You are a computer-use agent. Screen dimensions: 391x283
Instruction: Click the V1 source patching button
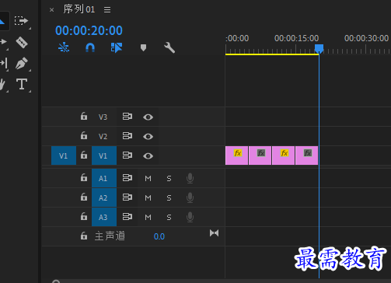click(64, 155)
